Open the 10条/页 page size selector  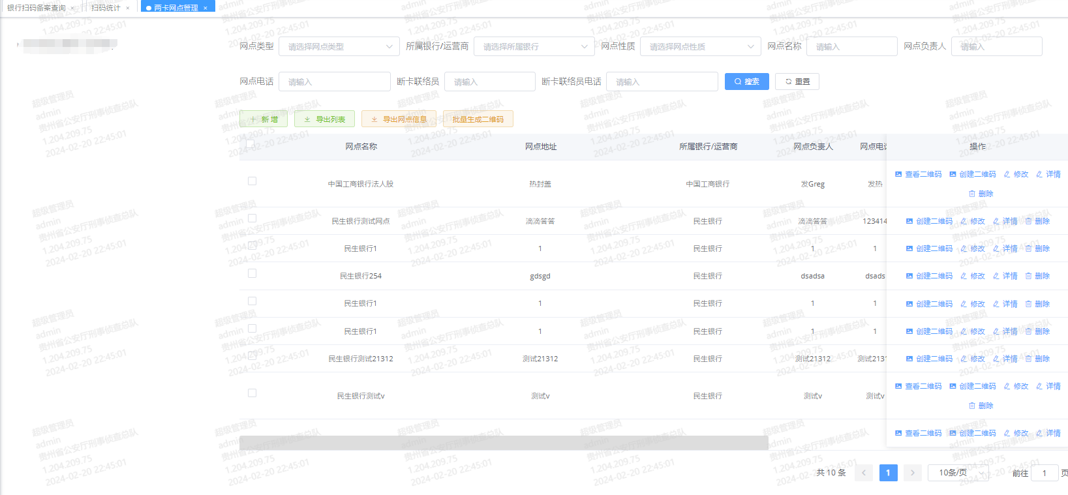click(958, 473)
